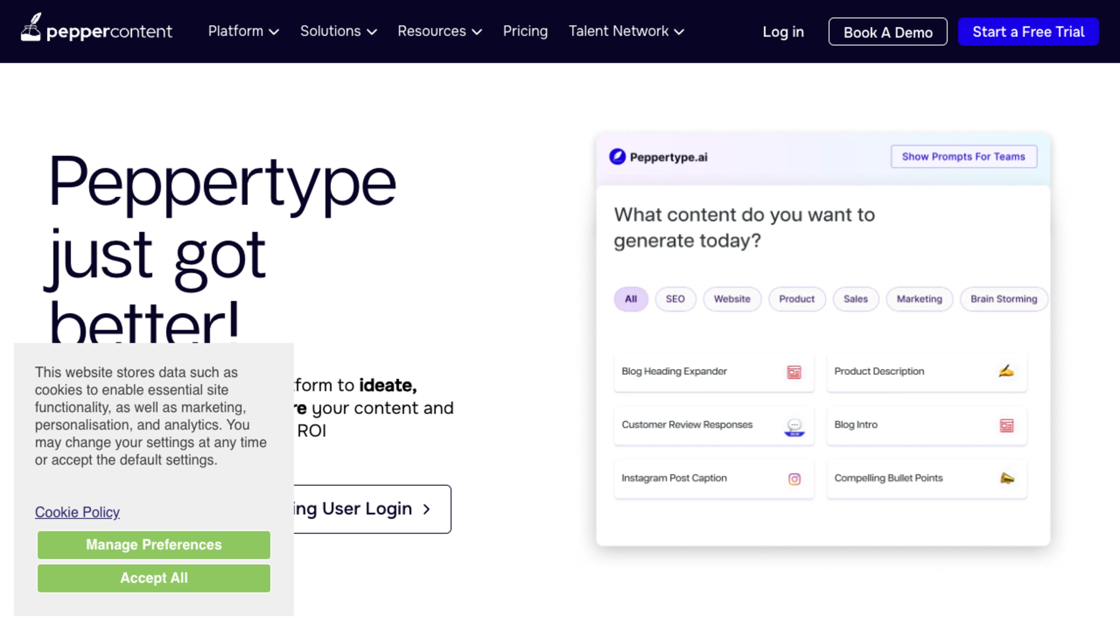
Task: Expand the Talent Network dropdown menu
Action: [x=626, y=31]
